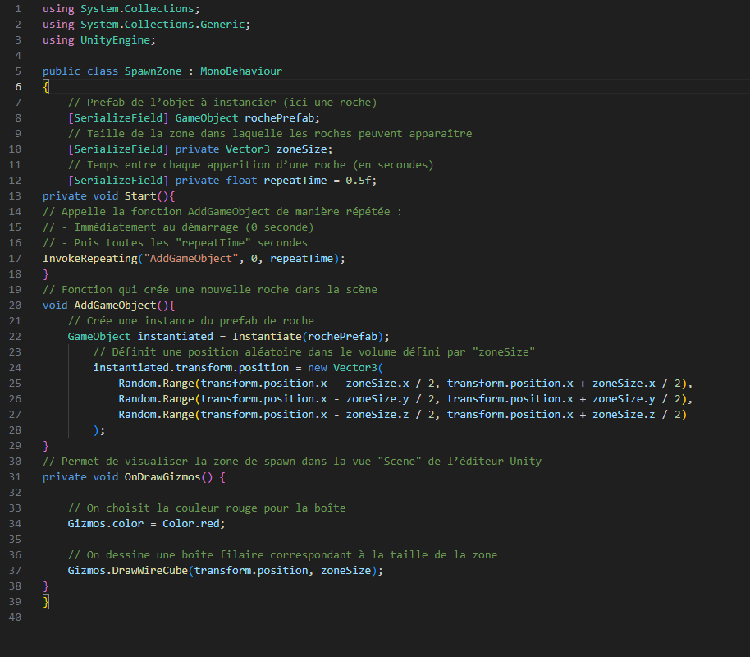The image size is (750, 657).
Task: Select line number 5 in the gutter
Action: tap(16, 71)
